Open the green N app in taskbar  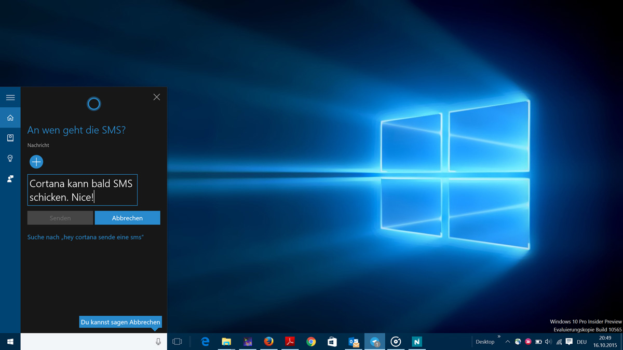[416, 342]
